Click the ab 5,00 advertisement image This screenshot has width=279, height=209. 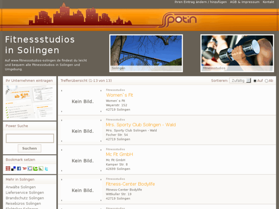[30, 102]
